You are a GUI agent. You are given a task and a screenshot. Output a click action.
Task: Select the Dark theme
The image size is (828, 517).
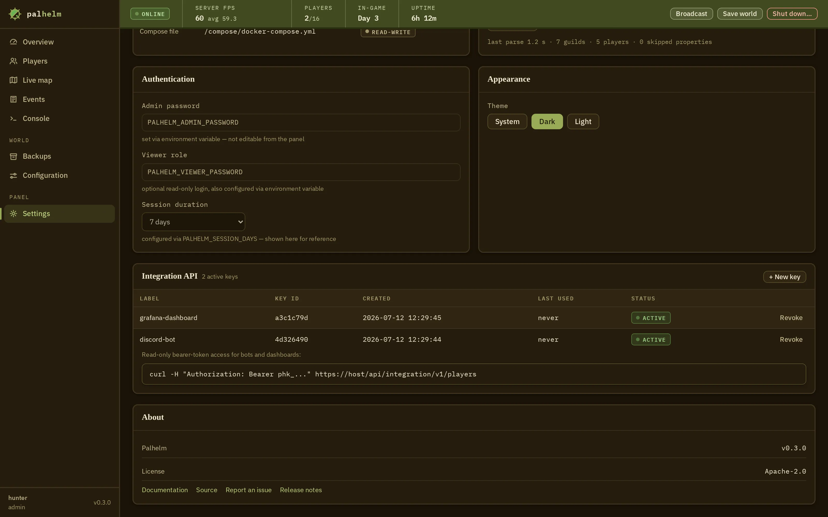547,121
